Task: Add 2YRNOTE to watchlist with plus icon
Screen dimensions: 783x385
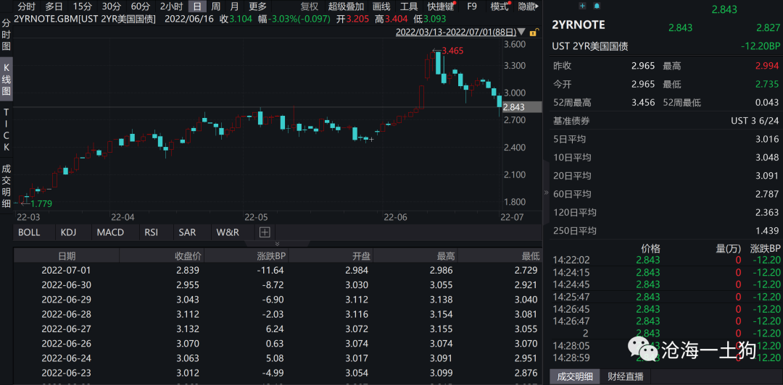Action: coord(582,6)
